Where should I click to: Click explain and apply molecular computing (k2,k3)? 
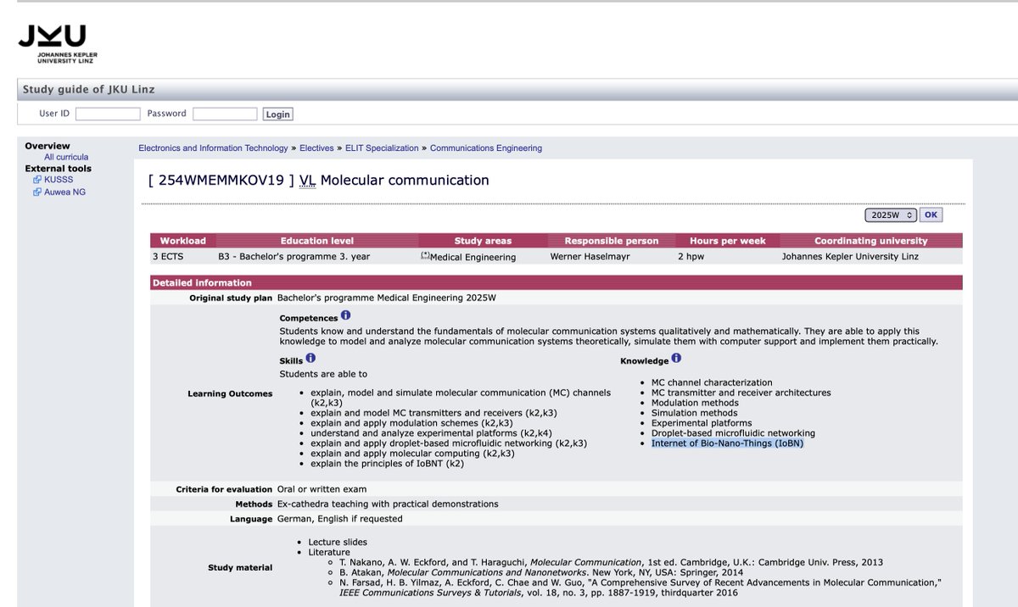coord(412,454)
